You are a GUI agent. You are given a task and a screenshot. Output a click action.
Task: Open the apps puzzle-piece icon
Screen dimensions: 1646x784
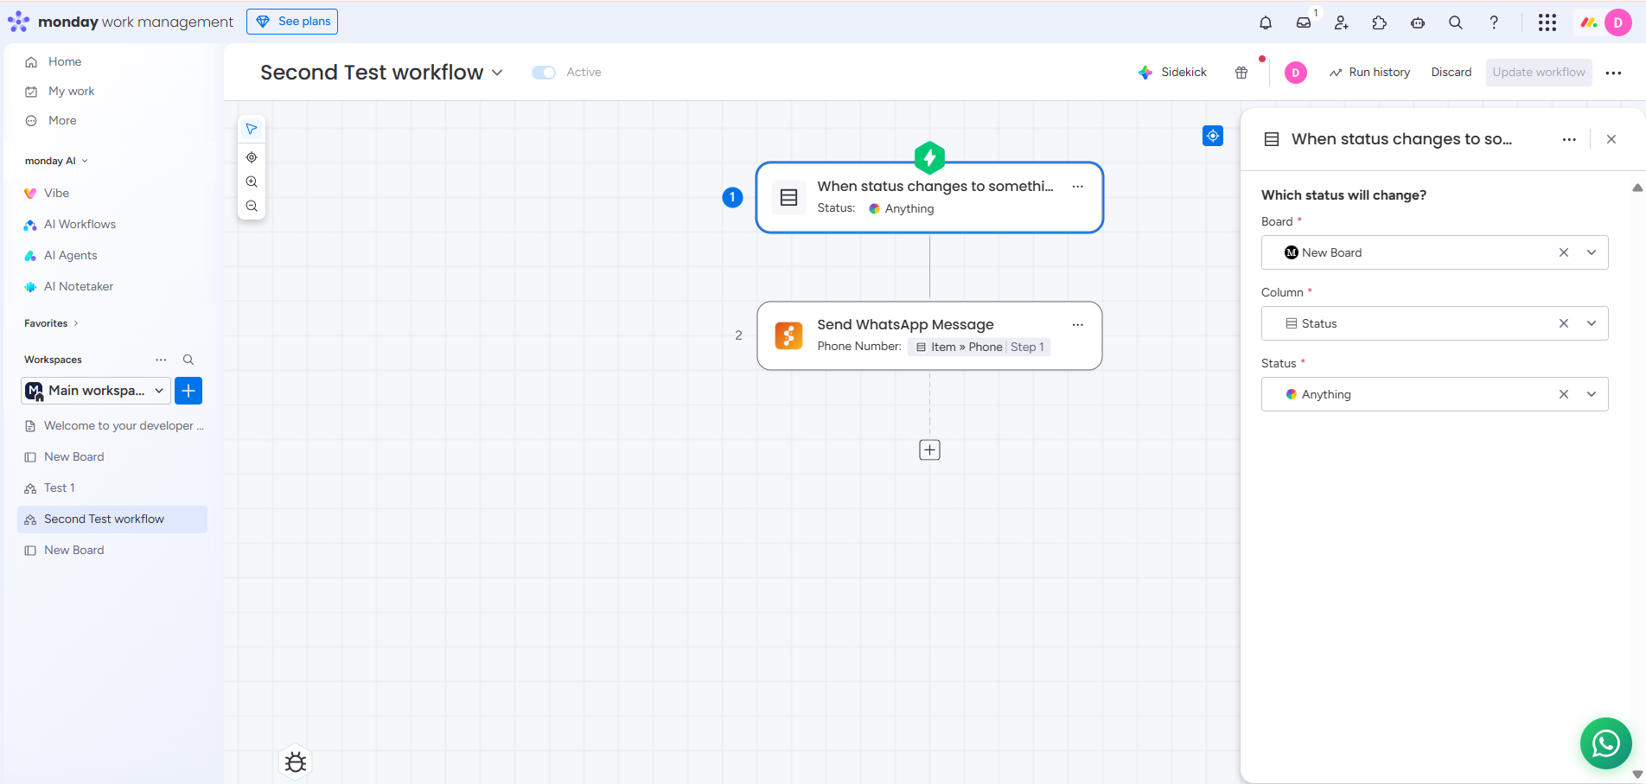[1380, 22]
